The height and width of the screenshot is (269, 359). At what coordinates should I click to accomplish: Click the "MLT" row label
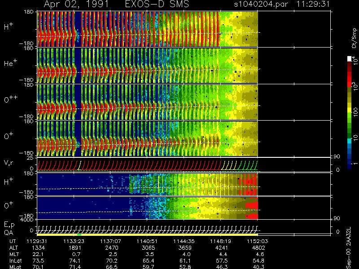click(x=14, y=254)
